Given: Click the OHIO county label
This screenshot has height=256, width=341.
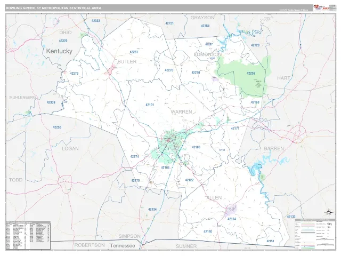Looking at the screenshot, I should (x=65, y=33).
